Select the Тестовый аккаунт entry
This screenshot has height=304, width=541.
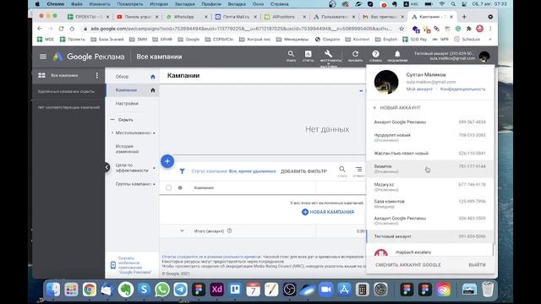[x=429, y=236]
